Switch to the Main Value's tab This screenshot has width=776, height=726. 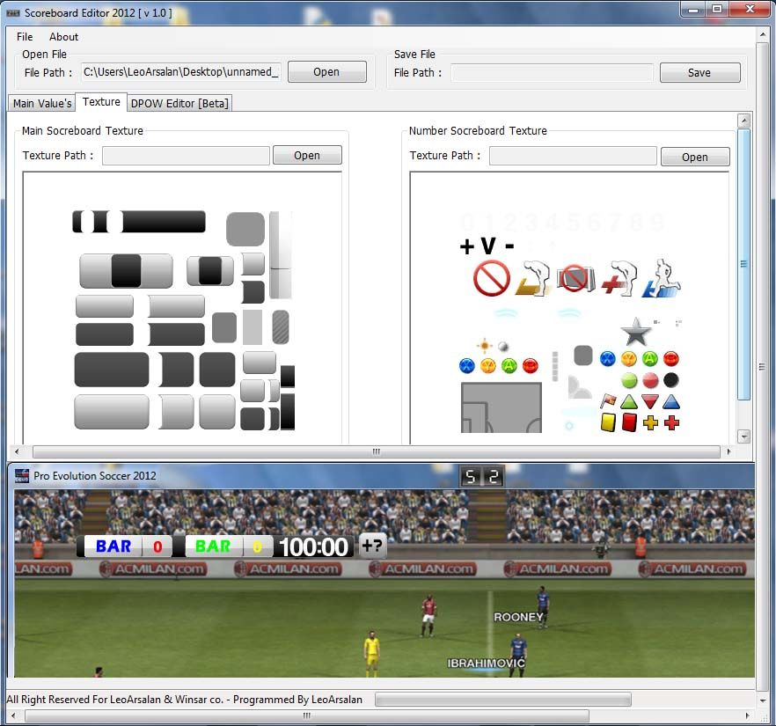(42, 103)
